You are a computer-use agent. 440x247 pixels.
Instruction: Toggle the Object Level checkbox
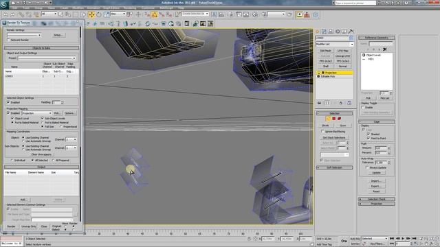[12, 118]
